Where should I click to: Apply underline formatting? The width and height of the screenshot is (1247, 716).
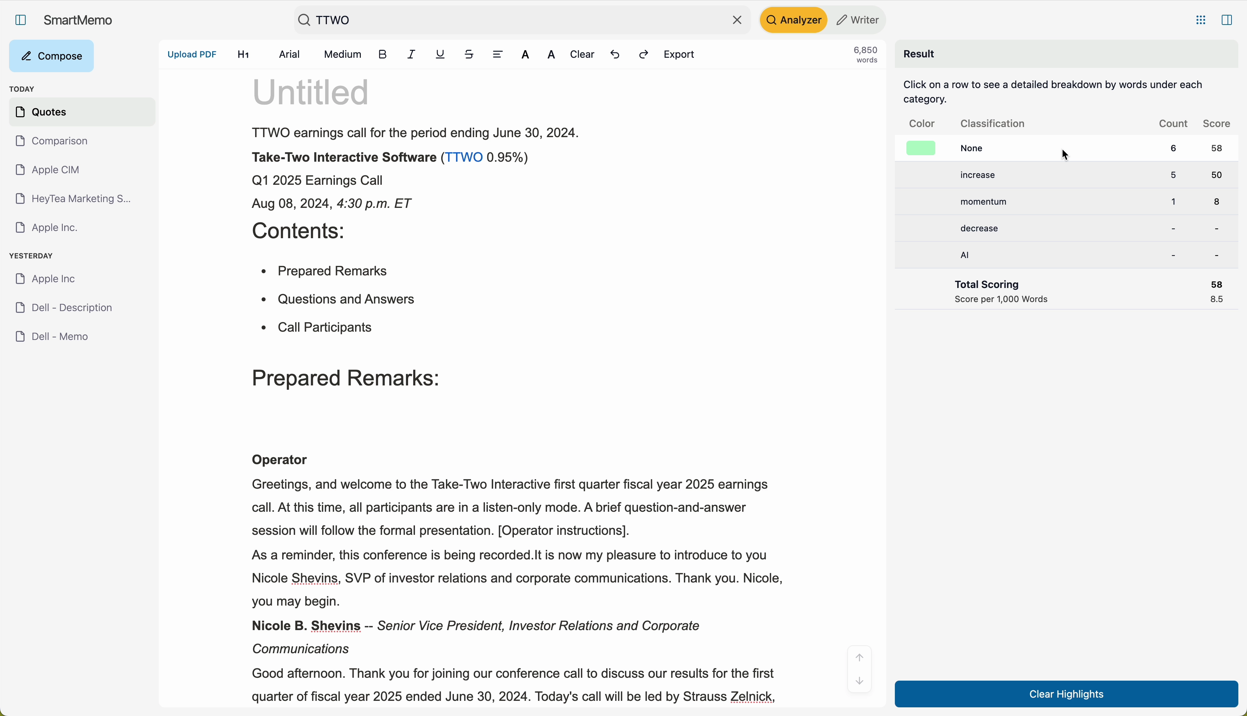click(x=441, y=54)
